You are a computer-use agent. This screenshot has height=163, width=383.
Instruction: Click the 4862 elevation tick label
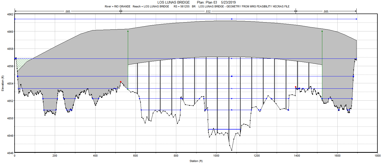[10, 14]
